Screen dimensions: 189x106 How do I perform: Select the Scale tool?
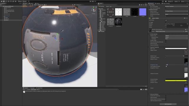9,1
